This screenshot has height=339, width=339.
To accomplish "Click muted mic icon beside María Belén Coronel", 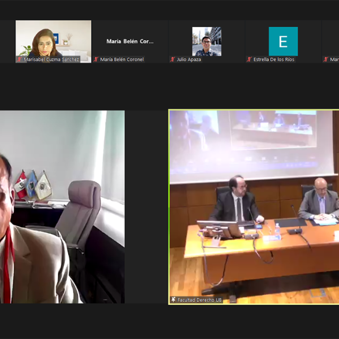I will (x=96, y=59).
